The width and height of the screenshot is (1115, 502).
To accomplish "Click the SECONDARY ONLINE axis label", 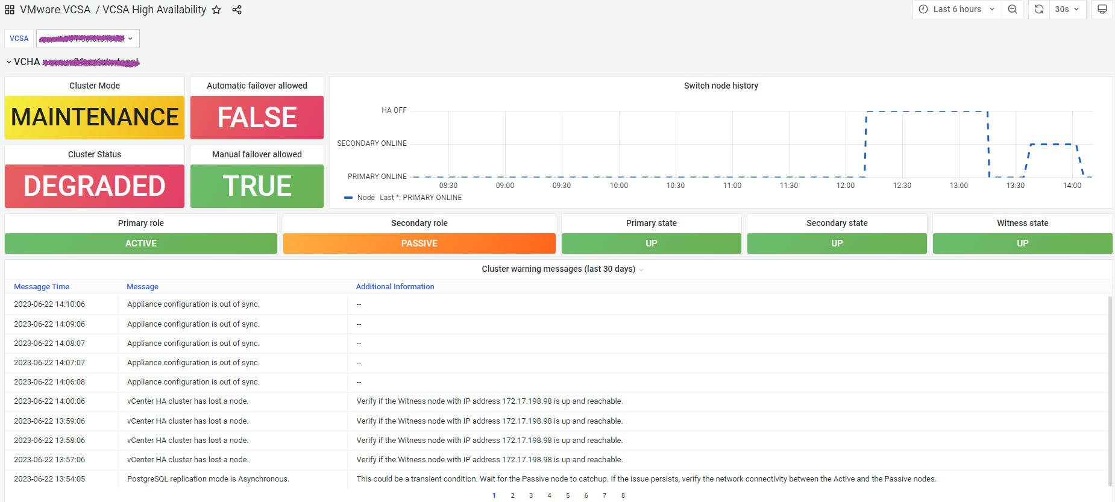I will (x=372, y=143).
